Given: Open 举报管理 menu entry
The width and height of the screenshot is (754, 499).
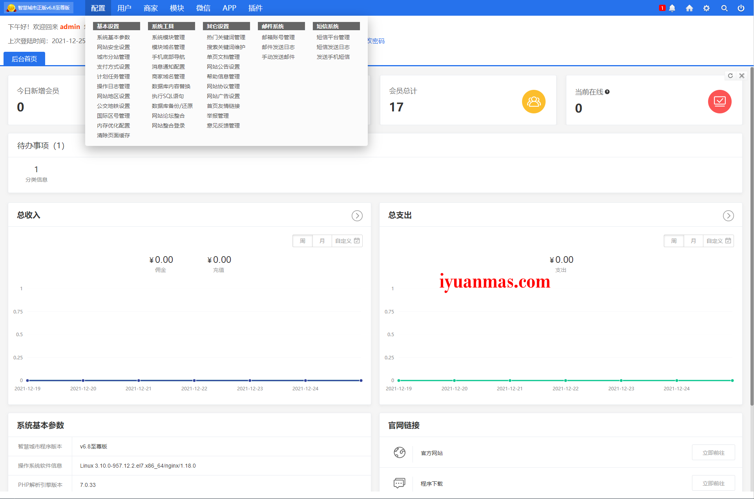Looking at the screenshot, I should coord(218,116).
